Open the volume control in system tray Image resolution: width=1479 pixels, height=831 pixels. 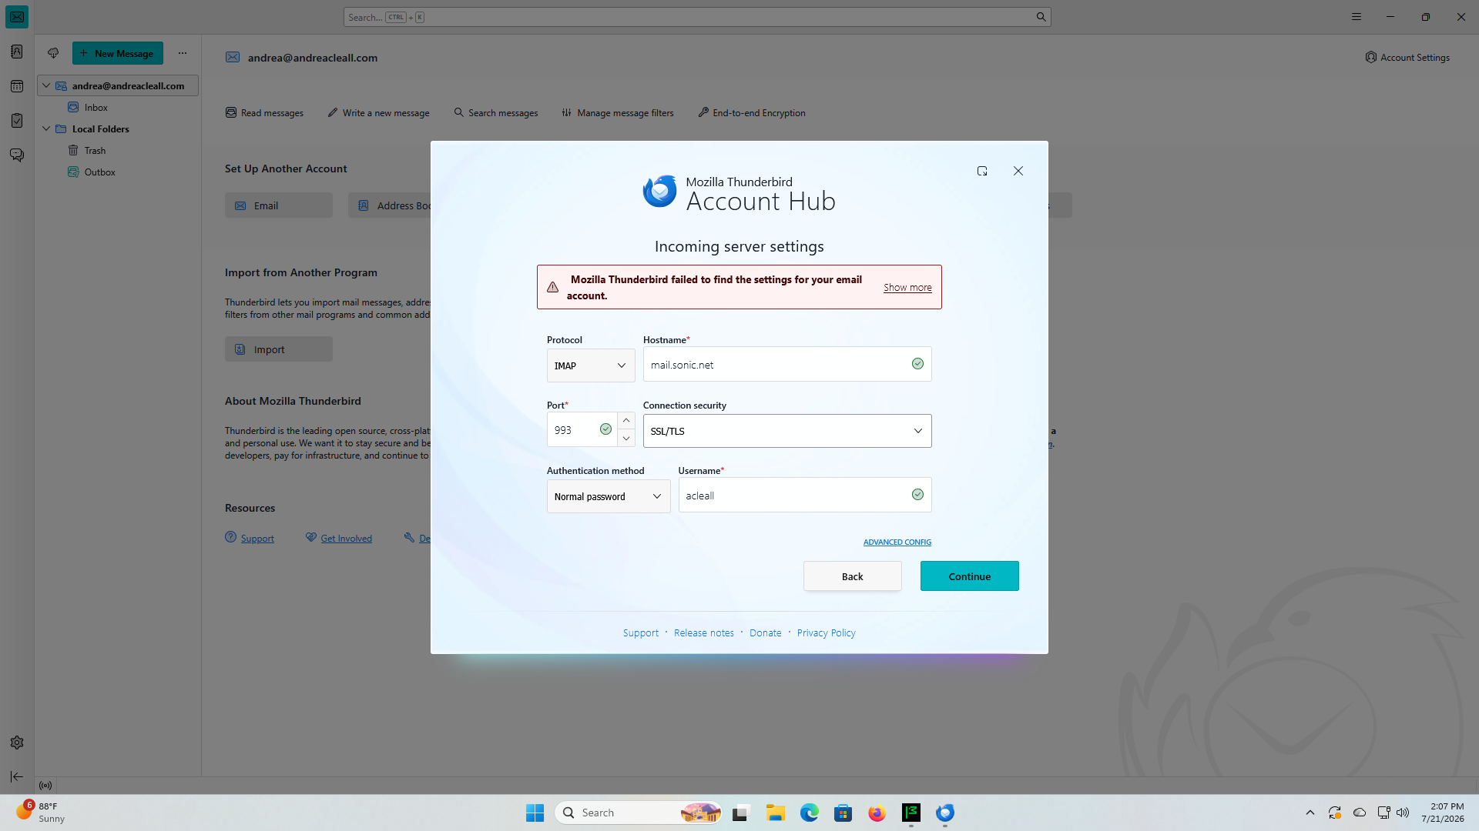pyautogui.click(x=1403, y=813)
